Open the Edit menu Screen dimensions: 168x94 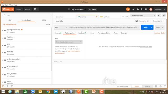click(x=7, y=5)
